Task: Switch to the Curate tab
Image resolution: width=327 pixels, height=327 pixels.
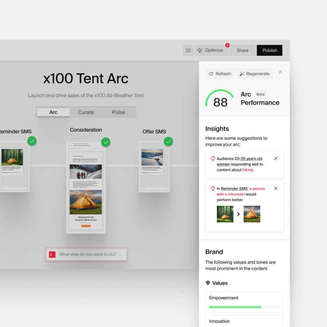Action: click(86, 112)
